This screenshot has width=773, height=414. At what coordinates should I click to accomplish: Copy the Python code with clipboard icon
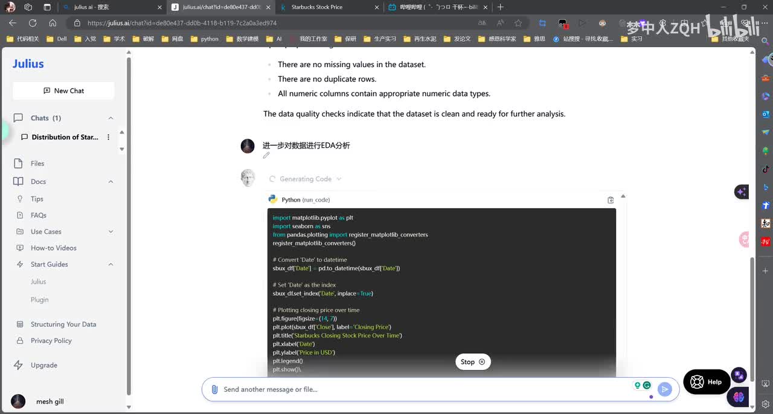click(611, 200)
